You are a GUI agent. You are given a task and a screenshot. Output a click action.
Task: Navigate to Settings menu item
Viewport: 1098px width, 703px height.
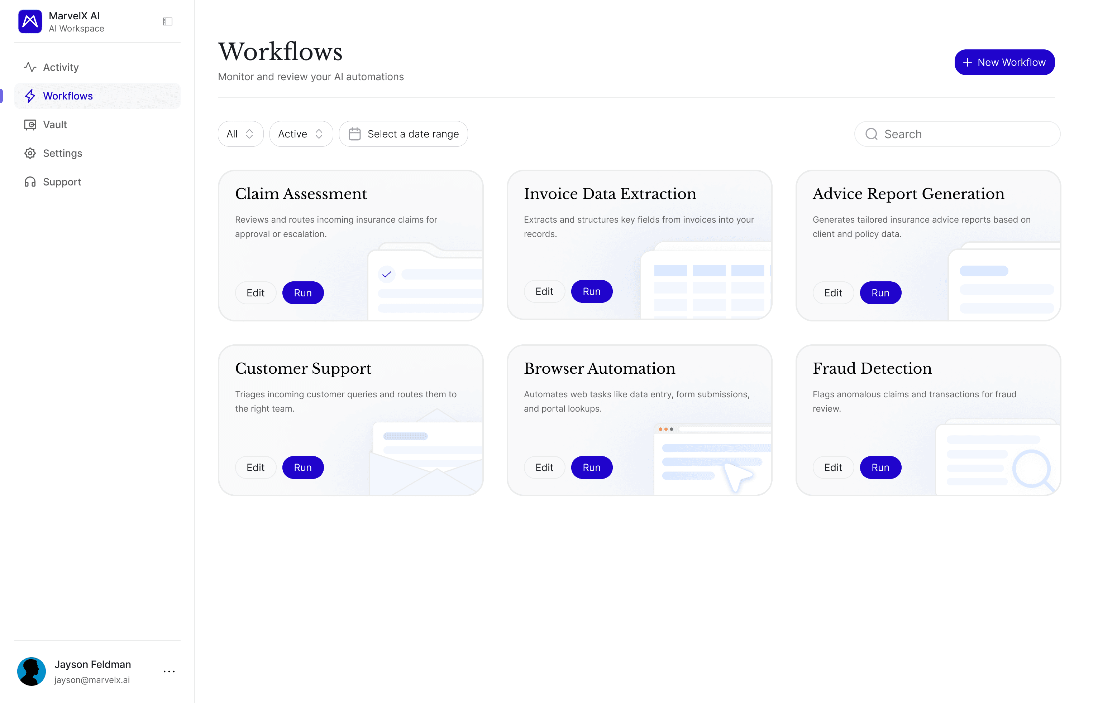pos(63,154)
